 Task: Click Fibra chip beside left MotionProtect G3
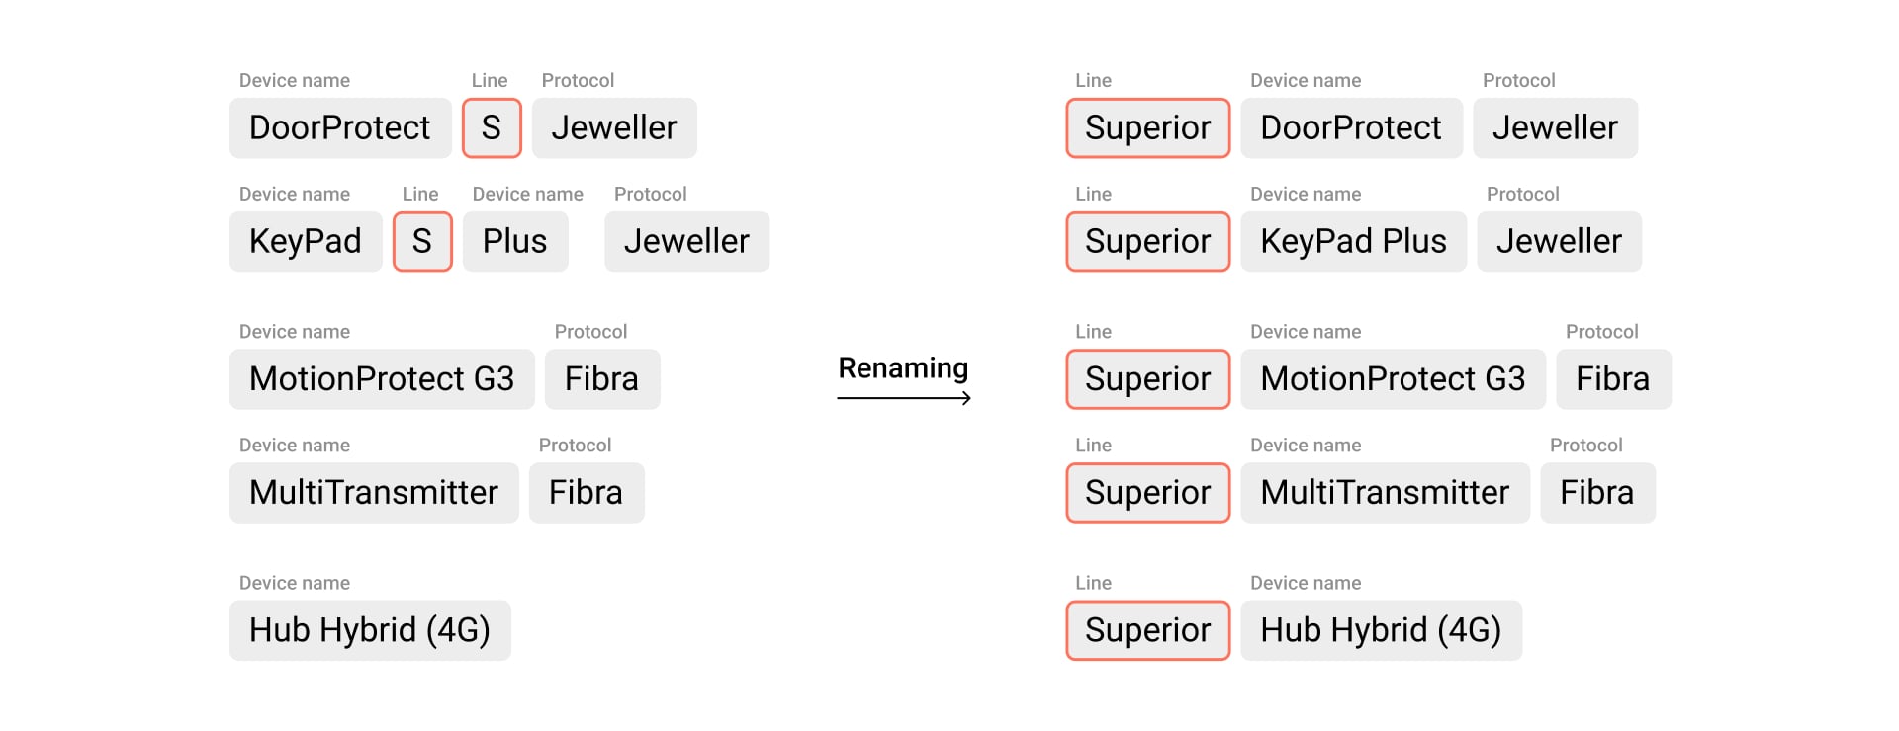point(601,379)
